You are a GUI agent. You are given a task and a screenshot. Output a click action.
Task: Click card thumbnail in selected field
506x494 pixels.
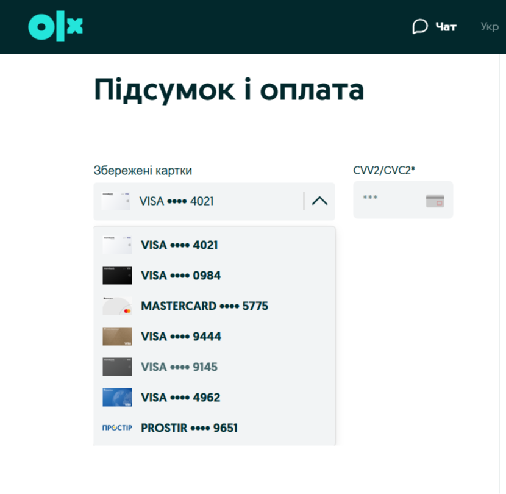point(116,201)
